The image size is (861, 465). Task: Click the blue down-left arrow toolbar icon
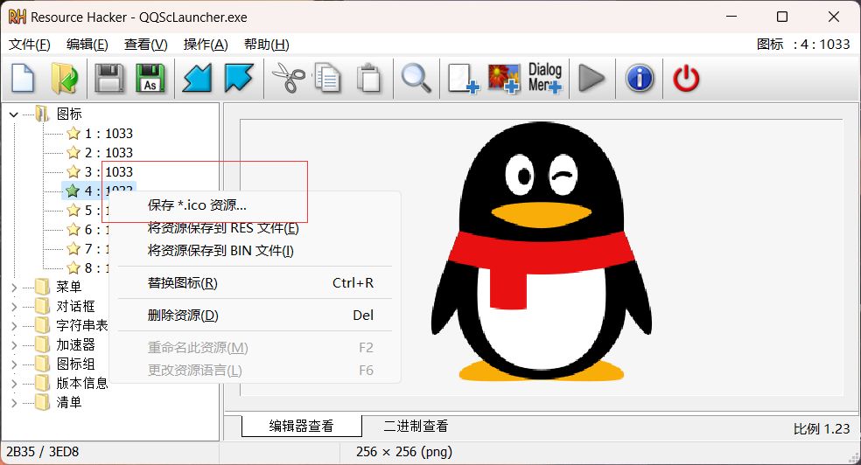coord(197,79)
